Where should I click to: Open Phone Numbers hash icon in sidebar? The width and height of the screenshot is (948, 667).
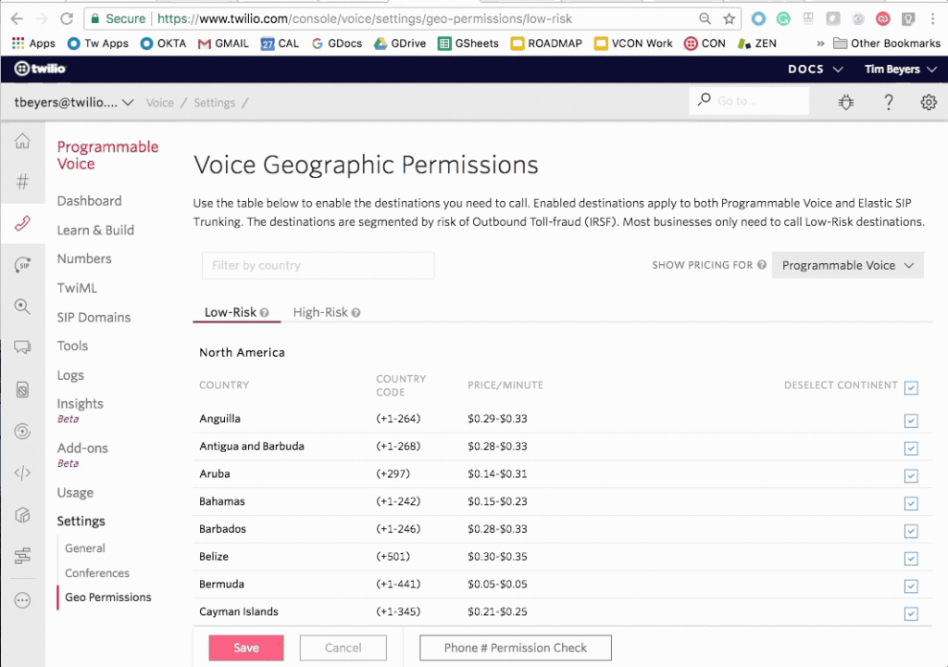pos(22,182)
